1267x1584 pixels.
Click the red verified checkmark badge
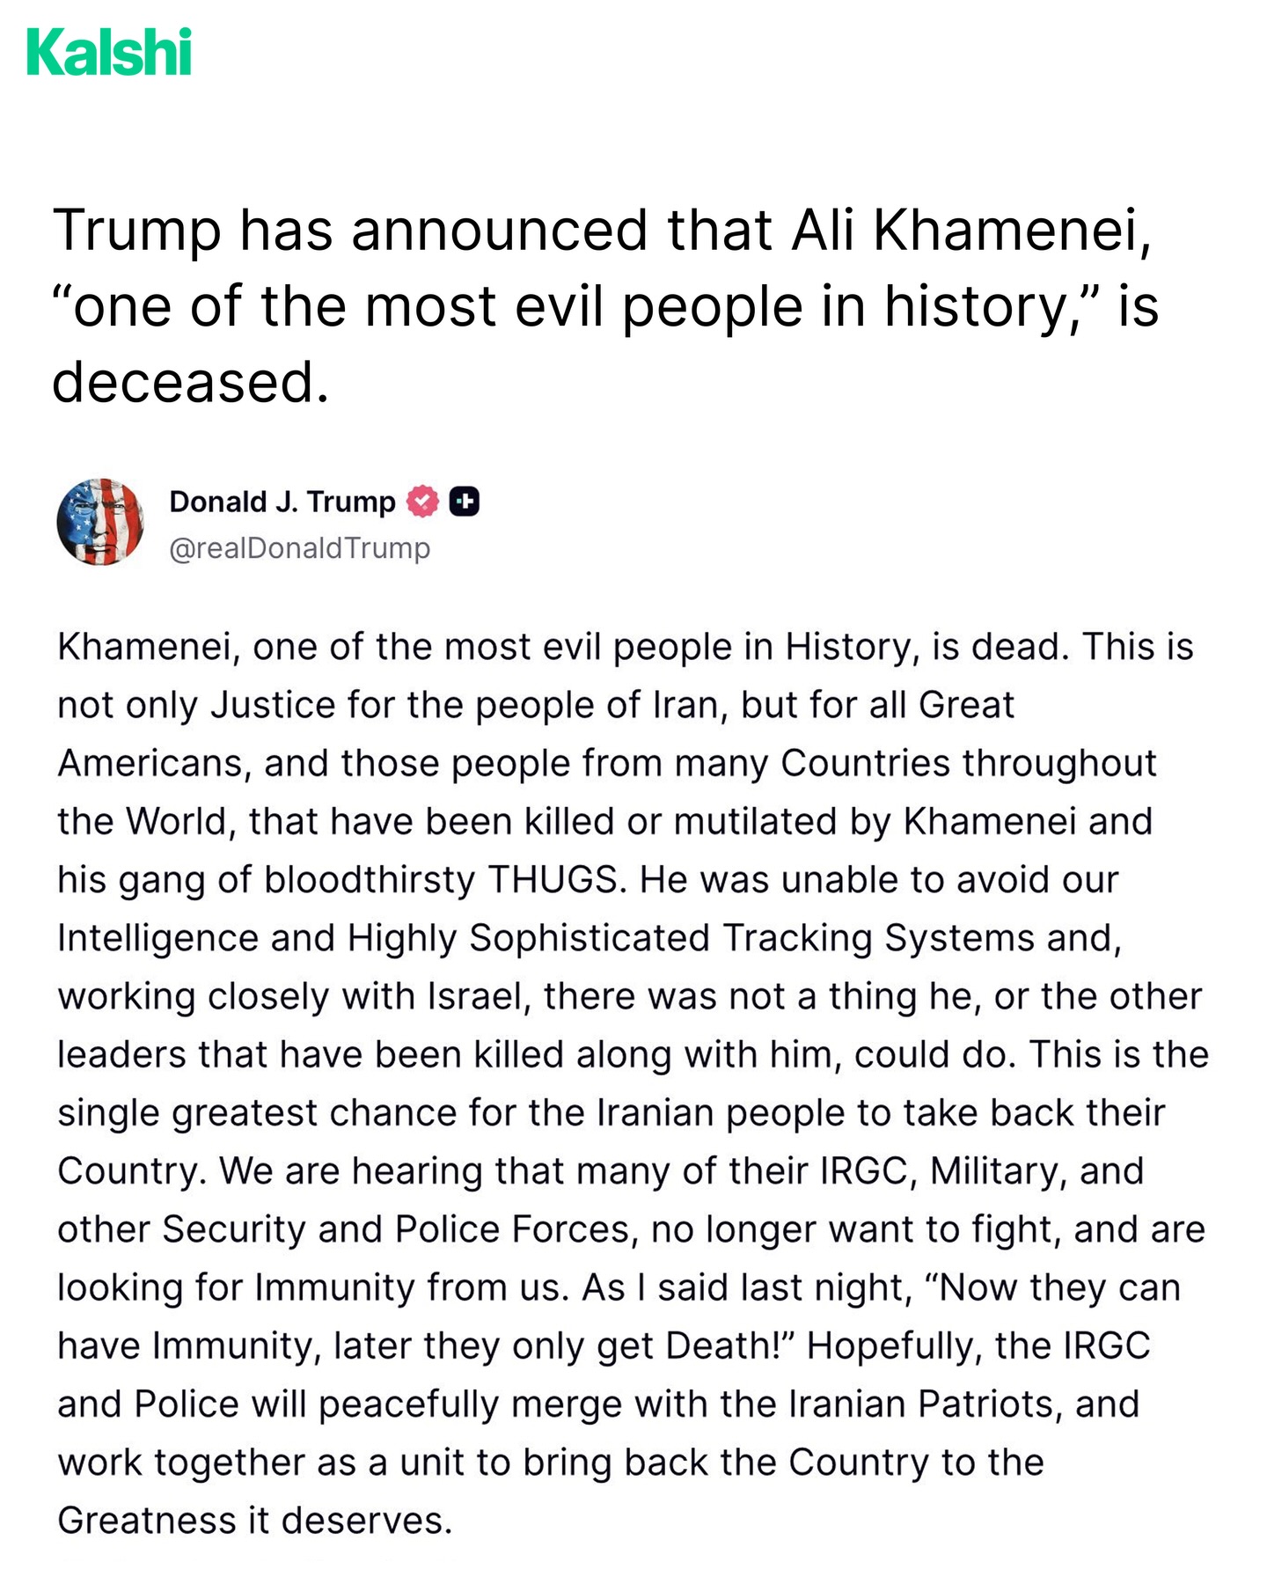pos(422,502)
